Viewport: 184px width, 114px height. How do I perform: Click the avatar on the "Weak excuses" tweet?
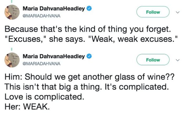point(12,12)
